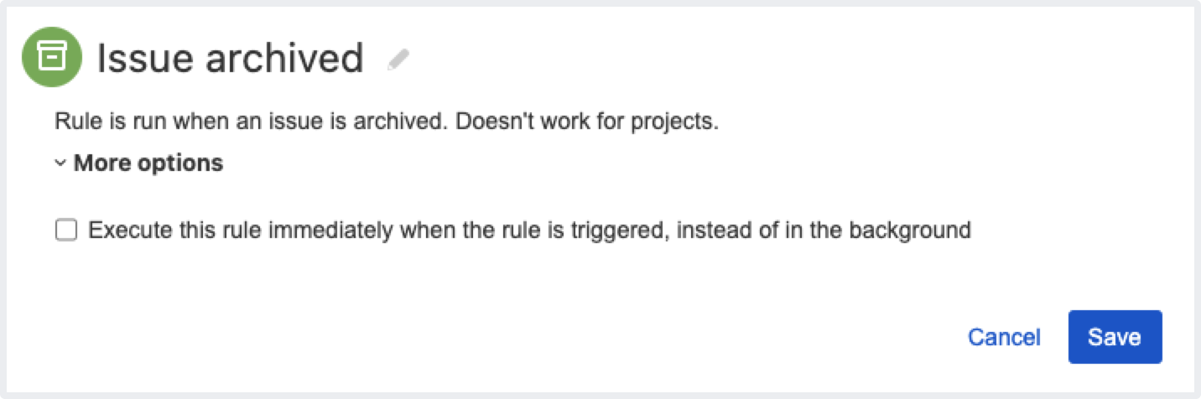This screenshot has width=1201, height=399.
Task: Toggle the More options disclosure chevron
Action: coord(60,163)
